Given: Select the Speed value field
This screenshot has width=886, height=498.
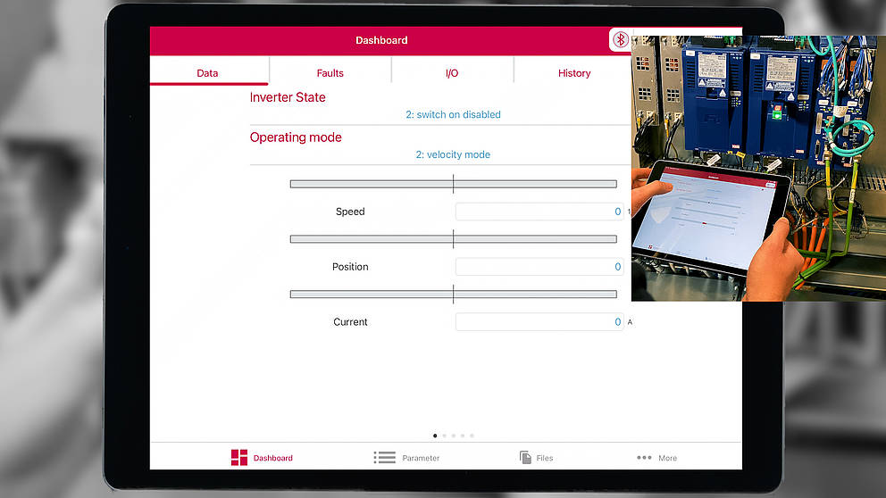Looking at the screenshot, I should (539, 212).
